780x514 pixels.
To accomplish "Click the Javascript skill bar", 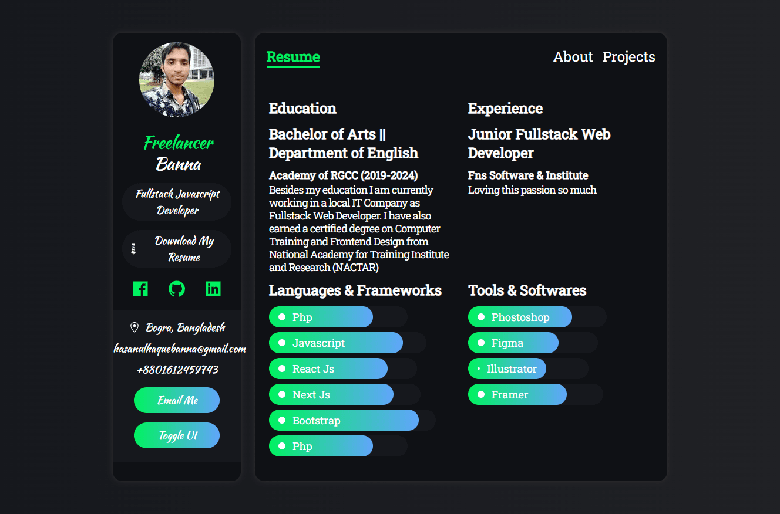I will click(x=336, y=343).
